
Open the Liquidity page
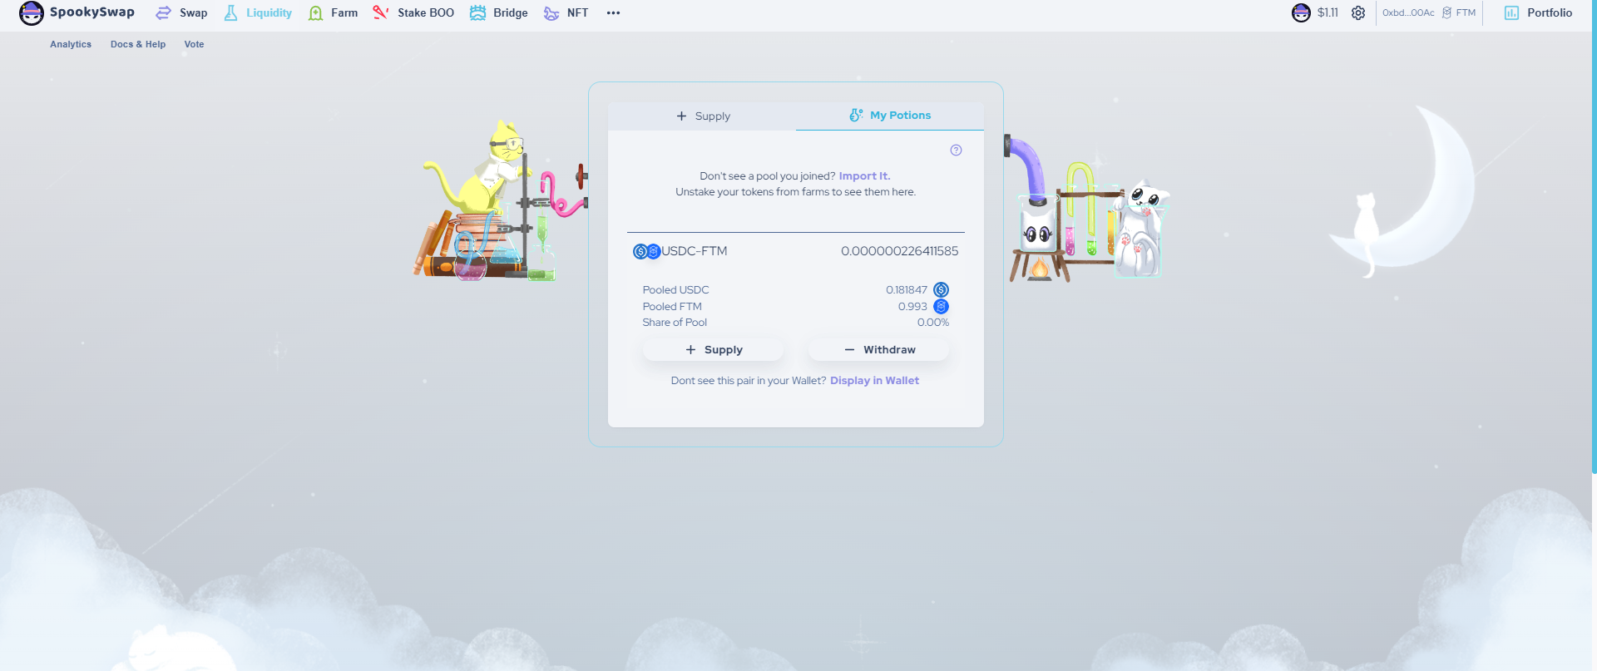point(258,12)
